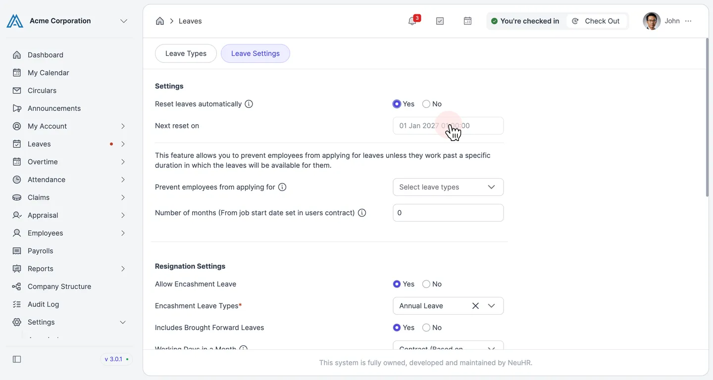
Task: Expand the Claims submenu chevron
Action: coord(123,197)
